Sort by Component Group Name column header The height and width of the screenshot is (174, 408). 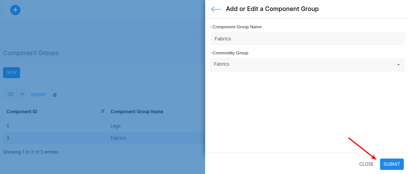[137, 112]
